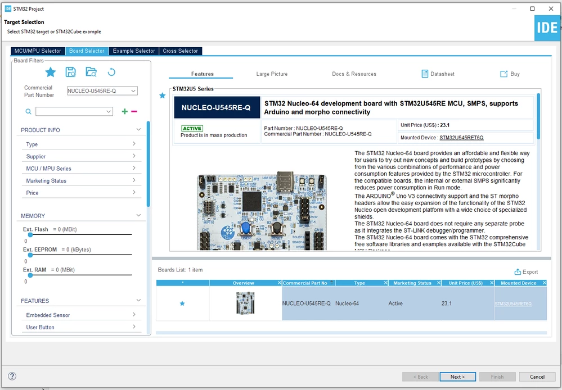The image size is (562, 390).
Task: Click the Export boards list icon
Action: pyautogui.click(x=518, y=272)
